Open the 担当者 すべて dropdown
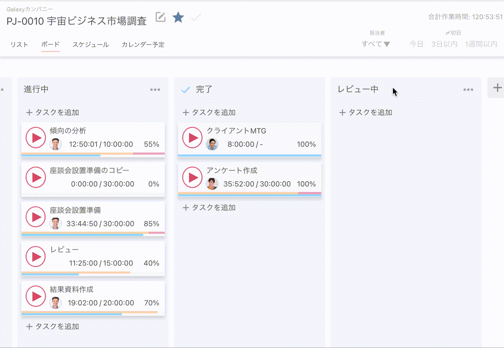 click(x=376, y=44)
